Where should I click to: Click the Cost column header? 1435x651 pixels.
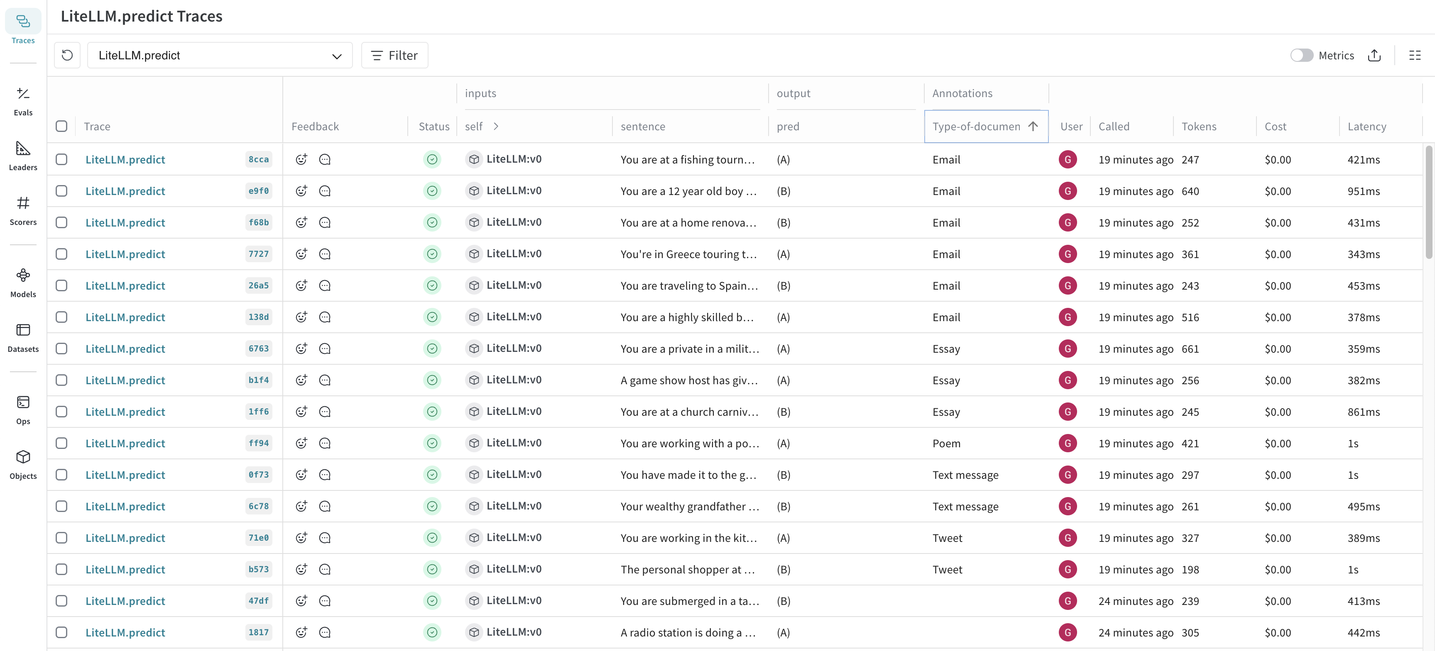(1275, 127)
